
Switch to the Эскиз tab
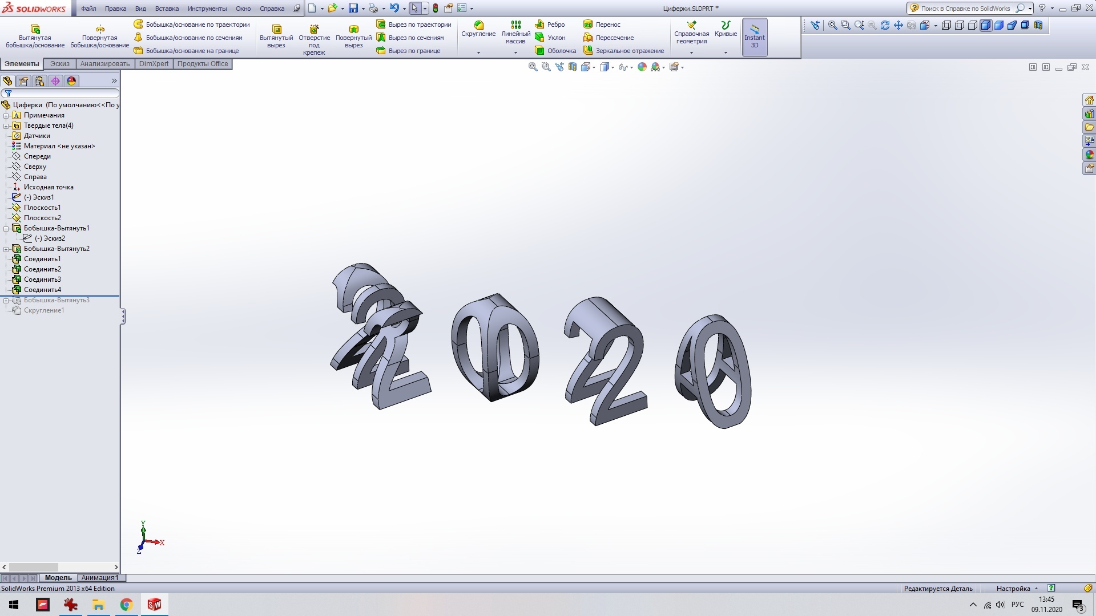pyautogui.click(x=60, y=64)
